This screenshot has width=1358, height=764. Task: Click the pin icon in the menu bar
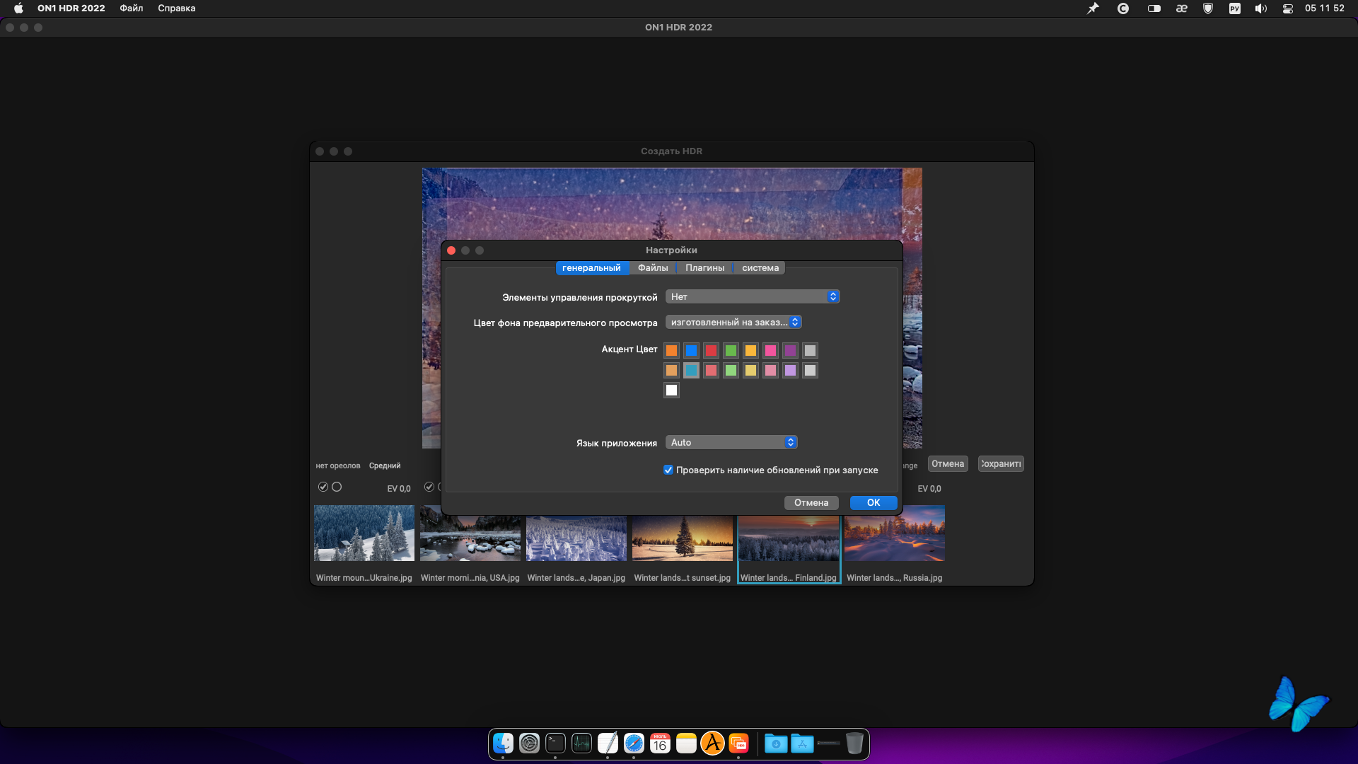[1093, 8]
